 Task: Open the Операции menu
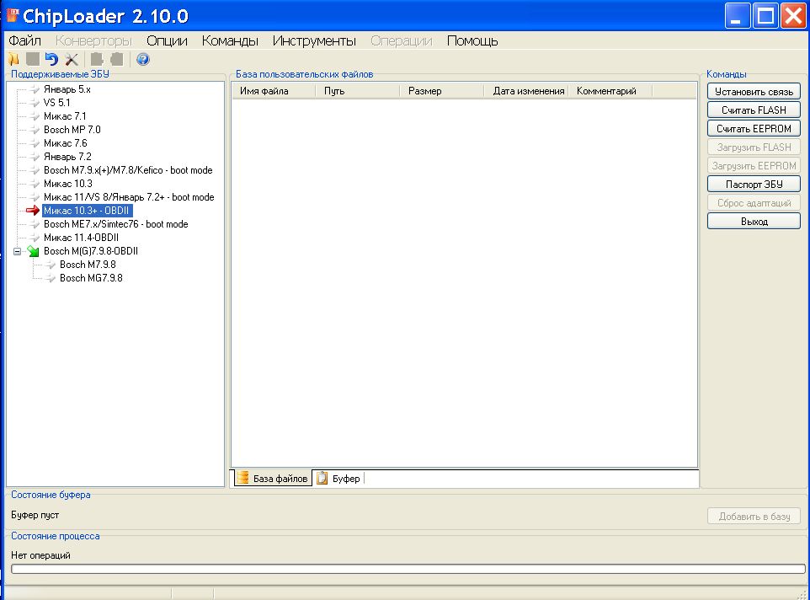pyautogui.click(x=402, y=40)
